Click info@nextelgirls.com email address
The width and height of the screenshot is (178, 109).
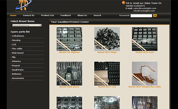point(144,11)
